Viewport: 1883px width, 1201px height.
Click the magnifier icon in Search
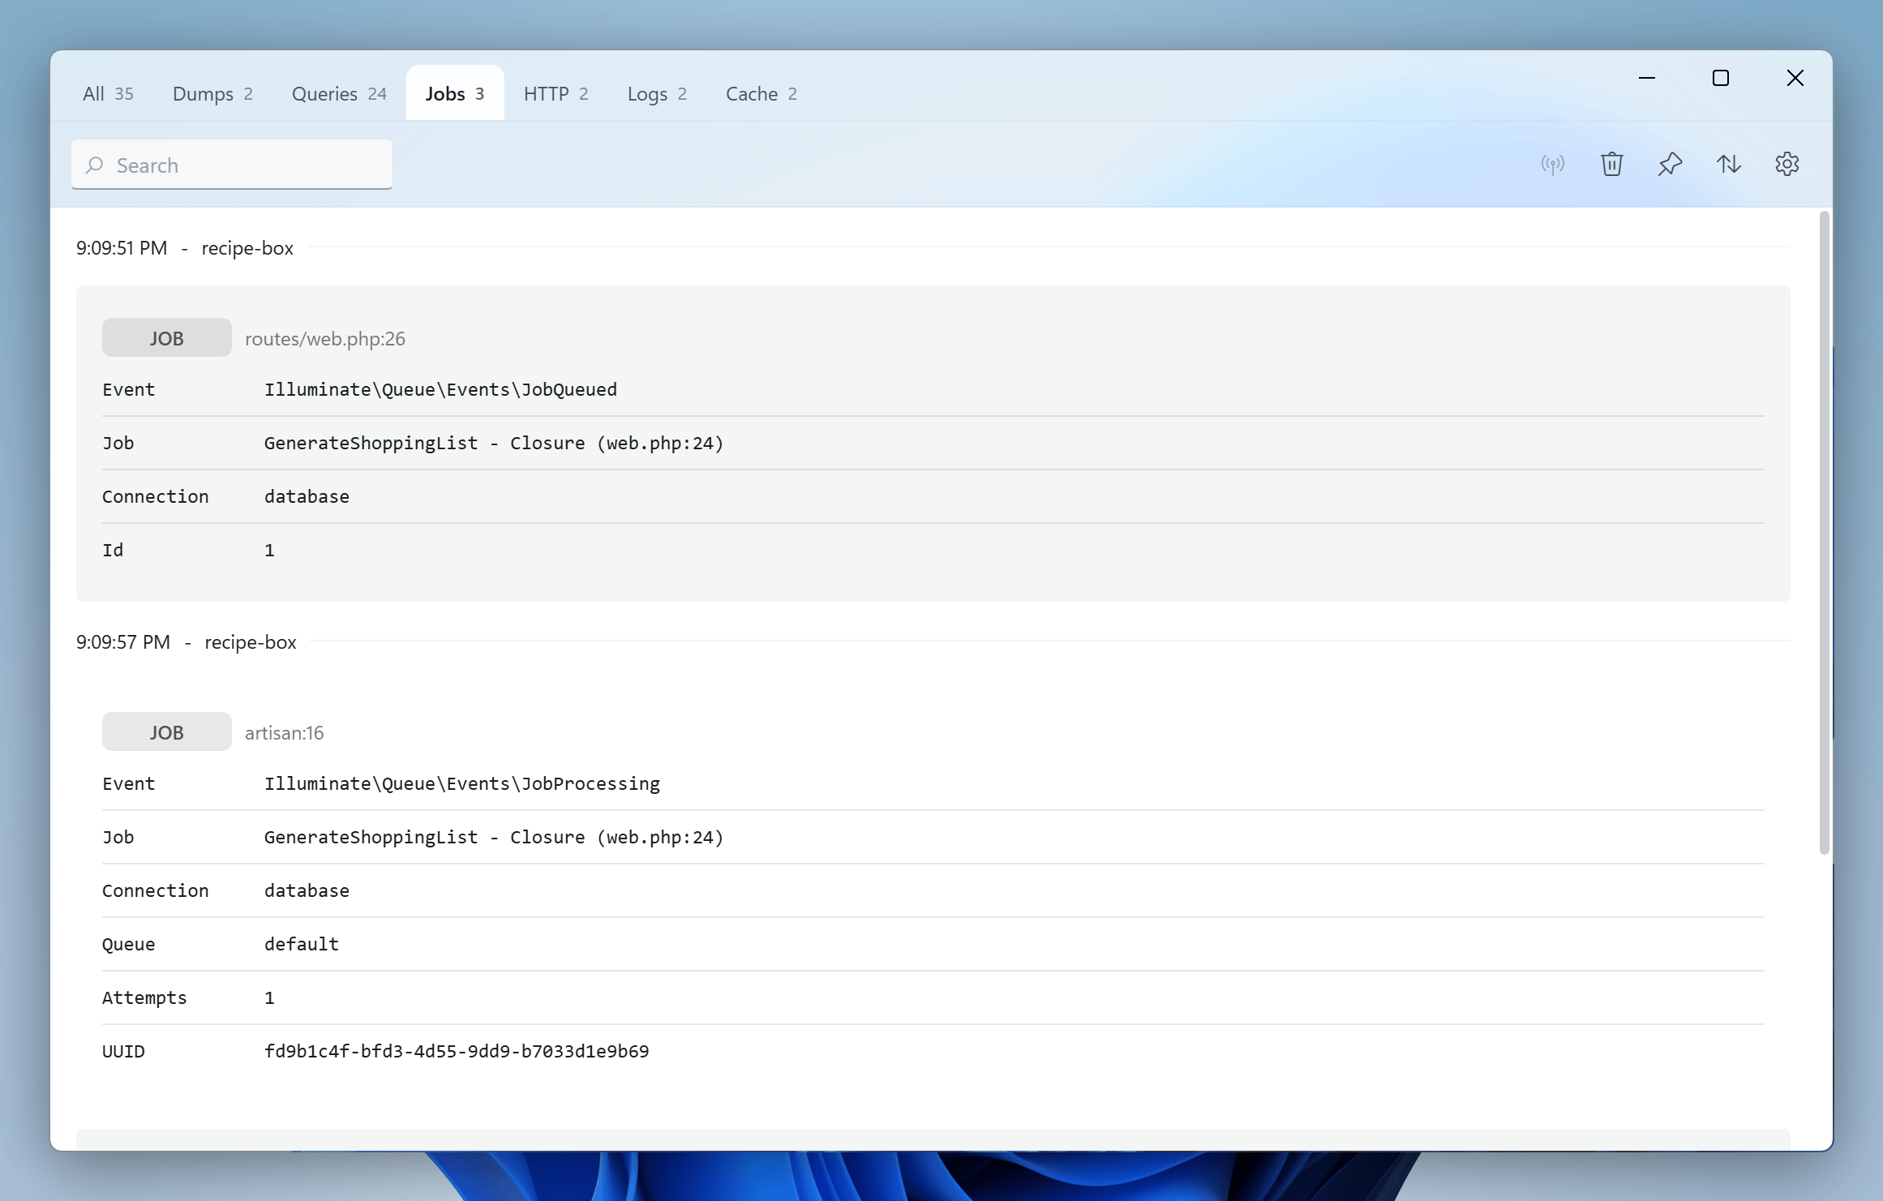click(95, 165)
